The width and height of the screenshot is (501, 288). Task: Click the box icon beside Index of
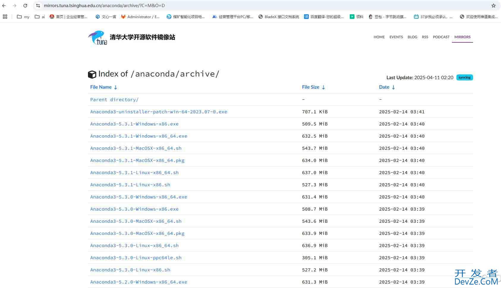coord(92,74)
